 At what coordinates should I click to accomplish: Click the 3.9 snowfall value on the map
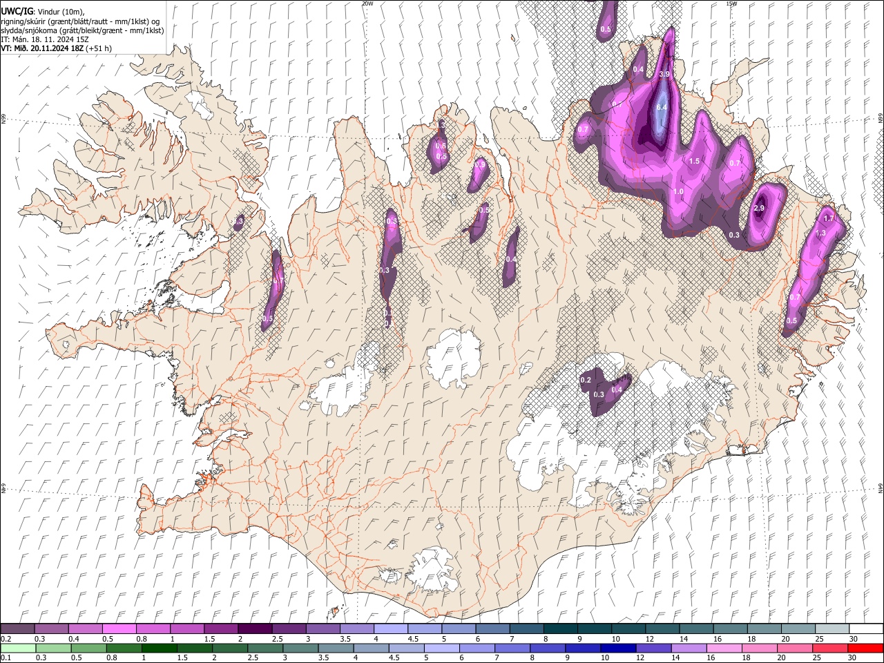(x=665, y=74)
